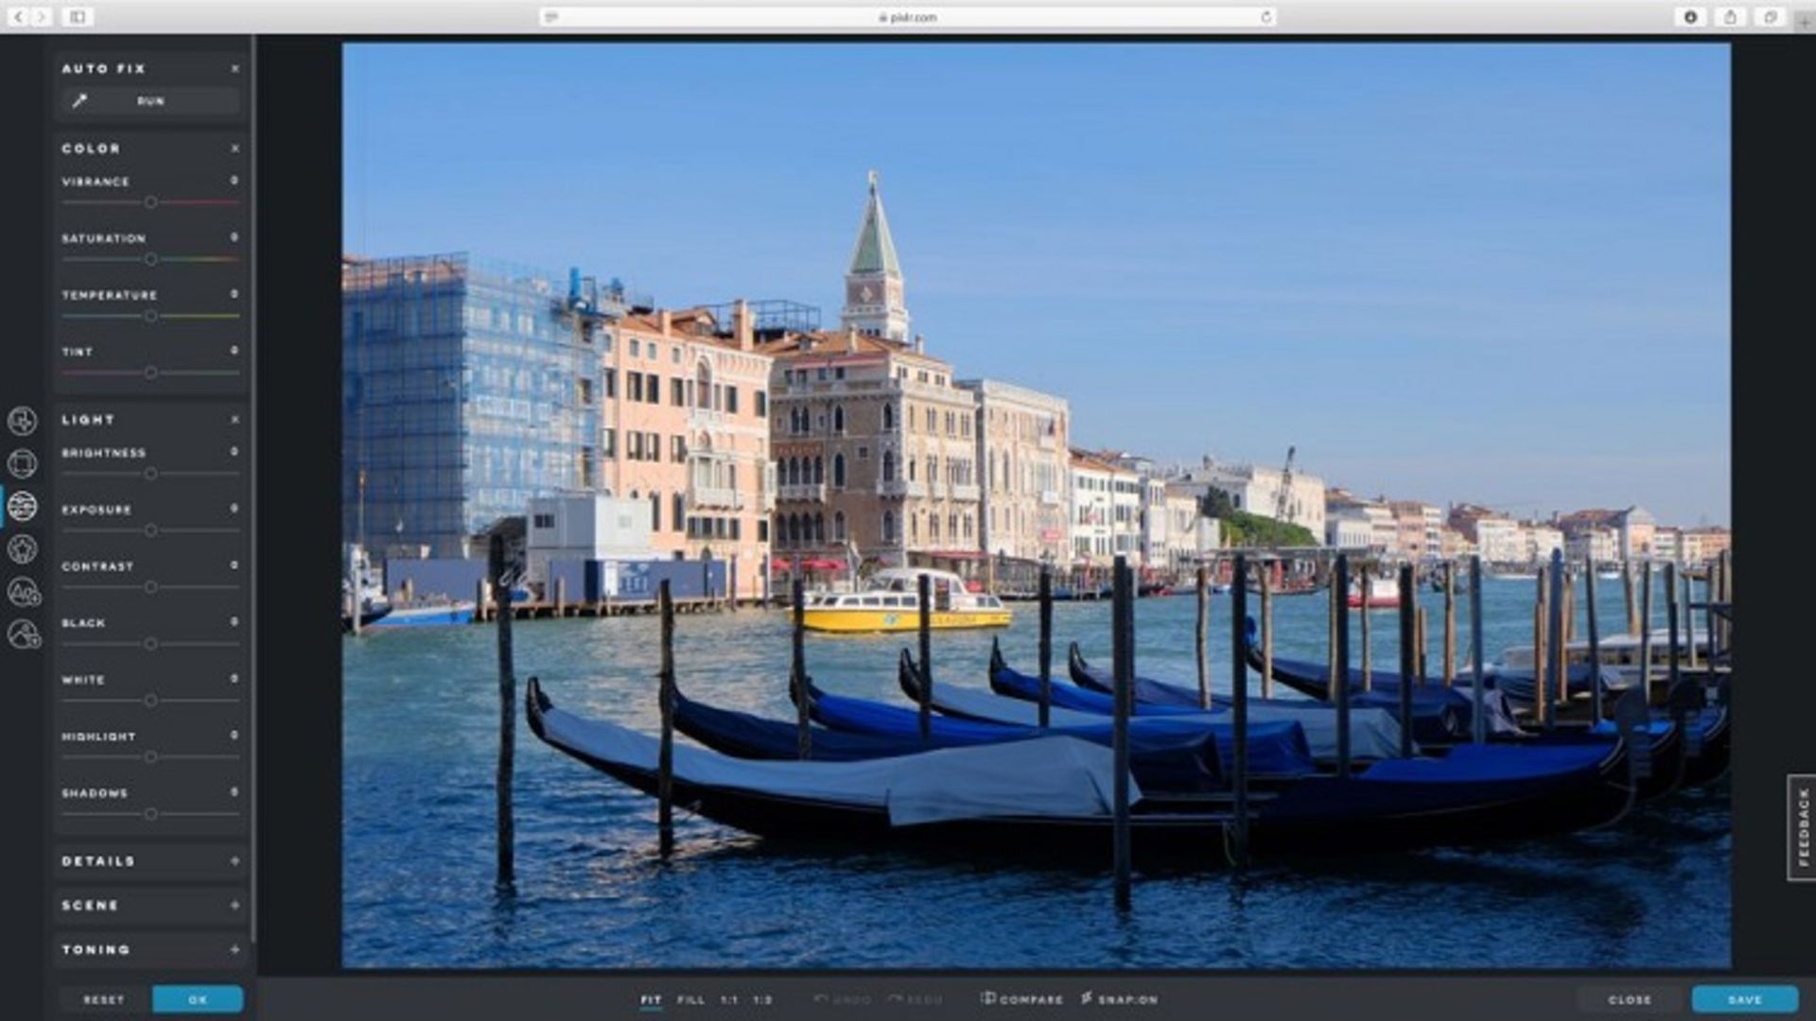
Task: Click the browser forward arrow
Action: 41,17
